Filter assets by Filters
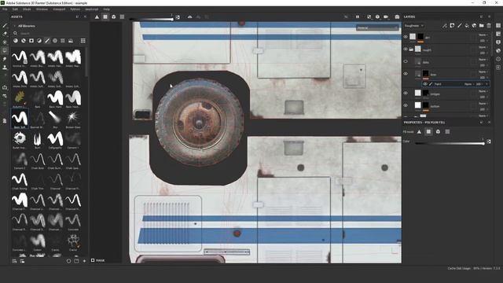Viewport: 503px width, 283px height. tap(39, 41)
